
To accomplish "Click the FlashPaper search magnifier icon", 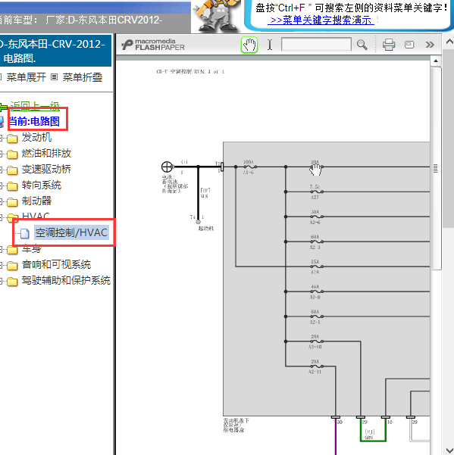I will click(362, 45).
